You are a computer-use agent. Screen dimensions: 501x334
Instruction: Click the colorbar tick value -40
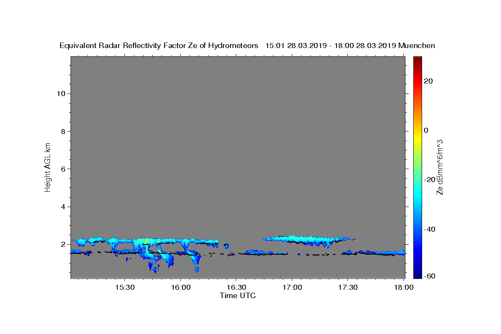coord(429,229)
